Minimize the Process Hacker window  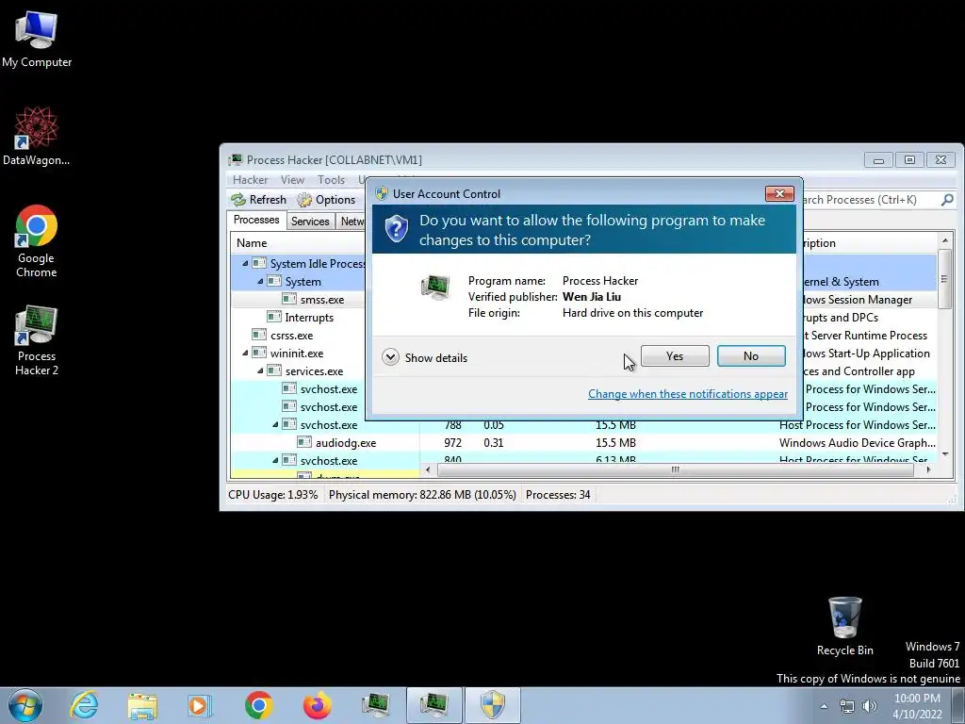pos(878,160)
